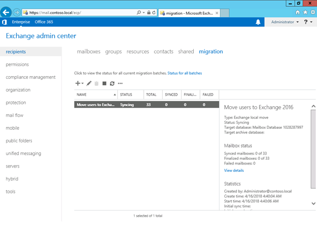Open the help question mark menu
The width and height of the screenshot is (317, 226).
305,22
